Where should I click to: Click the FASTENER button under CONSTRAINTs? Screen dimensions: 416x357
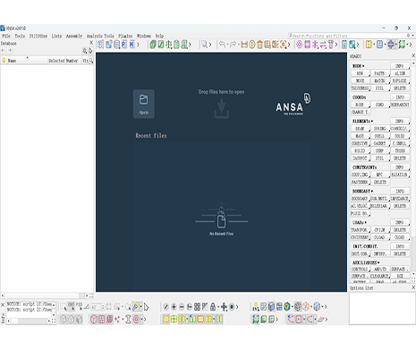click(360, 182)
